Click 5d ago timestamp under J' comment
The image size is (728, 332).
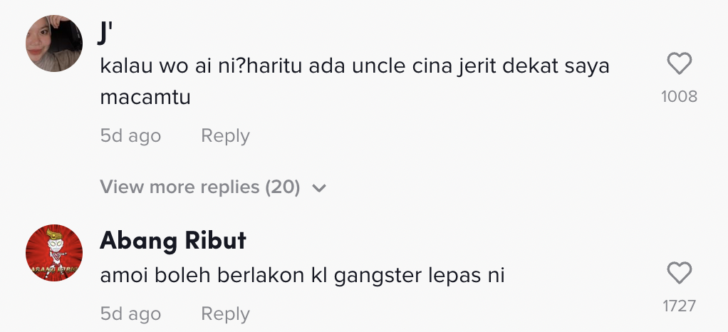point(130,135)
